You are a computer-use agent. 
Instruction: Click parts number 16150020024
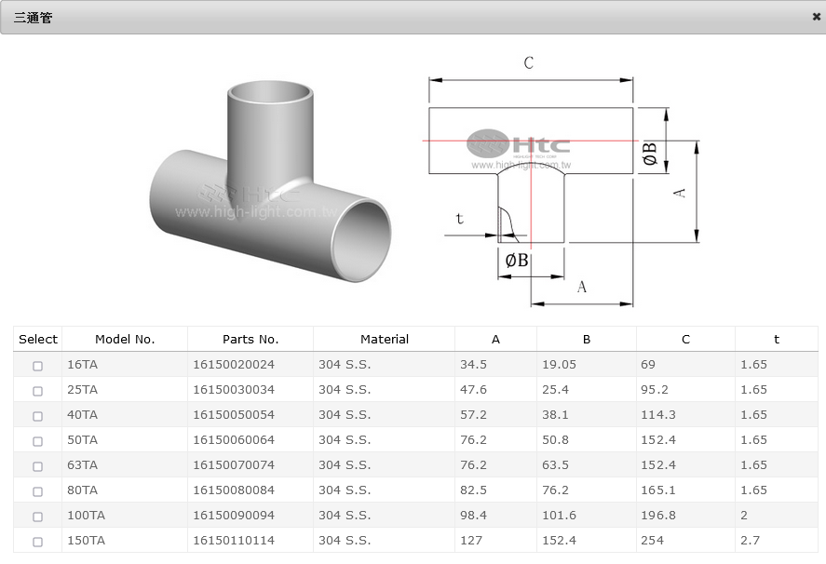(x=234, y=365)
